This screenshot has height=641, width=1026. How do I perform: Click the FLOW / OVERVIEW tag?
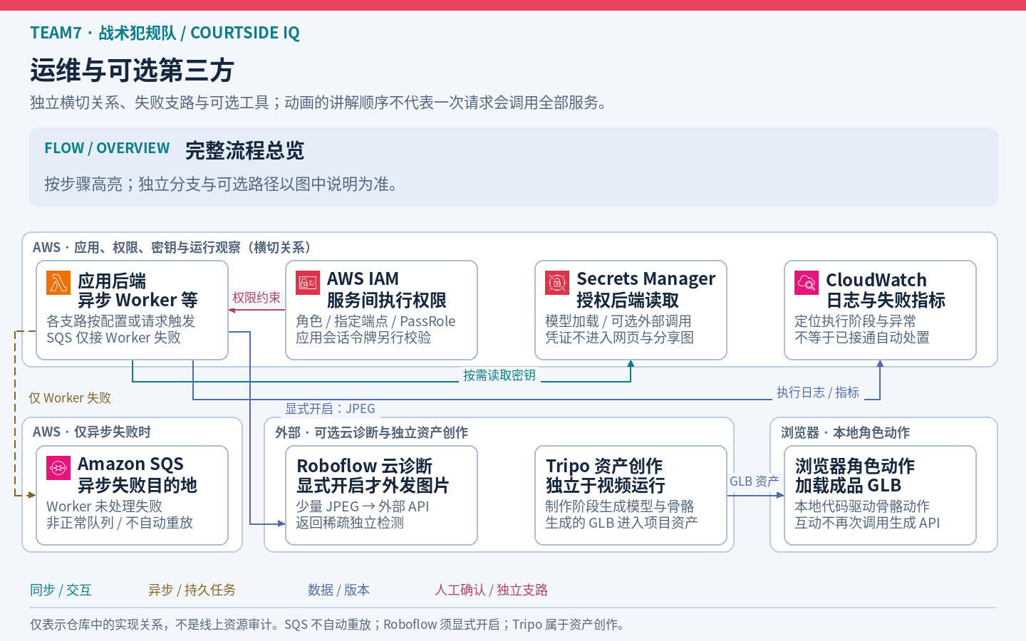107,148
